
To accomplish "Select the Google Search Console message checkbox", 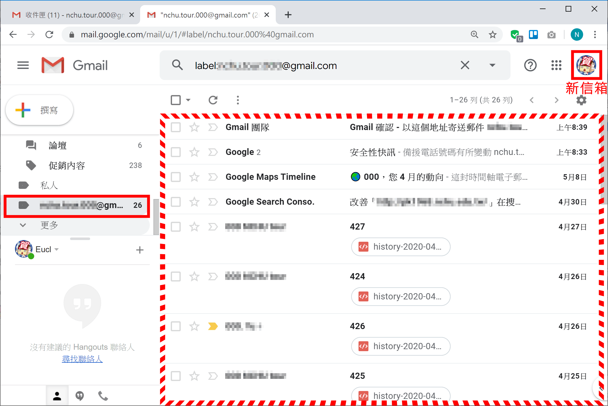I will (176, 202).
